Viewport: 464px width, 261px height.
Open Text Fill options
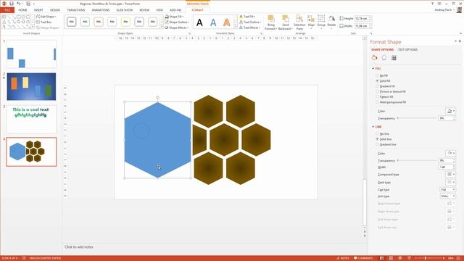pyautogui.click(x=247, y=17)
